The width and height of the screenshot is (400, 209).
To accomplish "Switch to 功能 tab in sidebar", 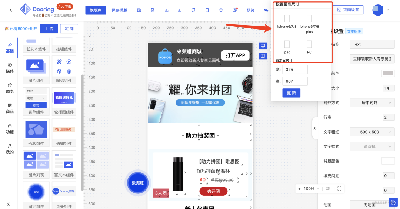I will [10, 129].
